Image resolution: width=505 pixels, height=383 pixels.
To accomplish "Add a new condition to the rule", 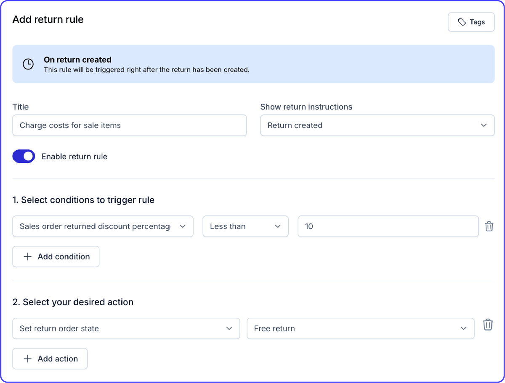I will point(56,256).
